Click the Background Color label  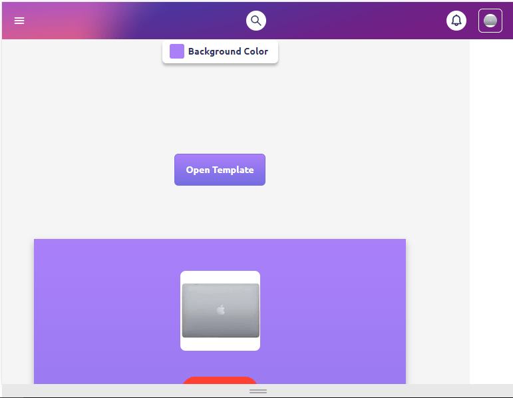pos(228,51)
